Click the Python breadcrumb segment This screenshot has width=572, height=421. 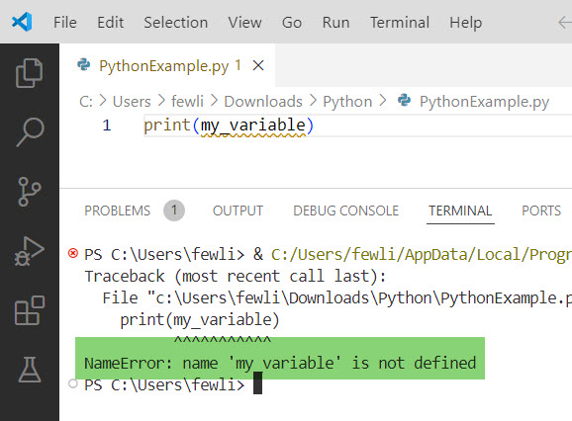click(347, 101)
